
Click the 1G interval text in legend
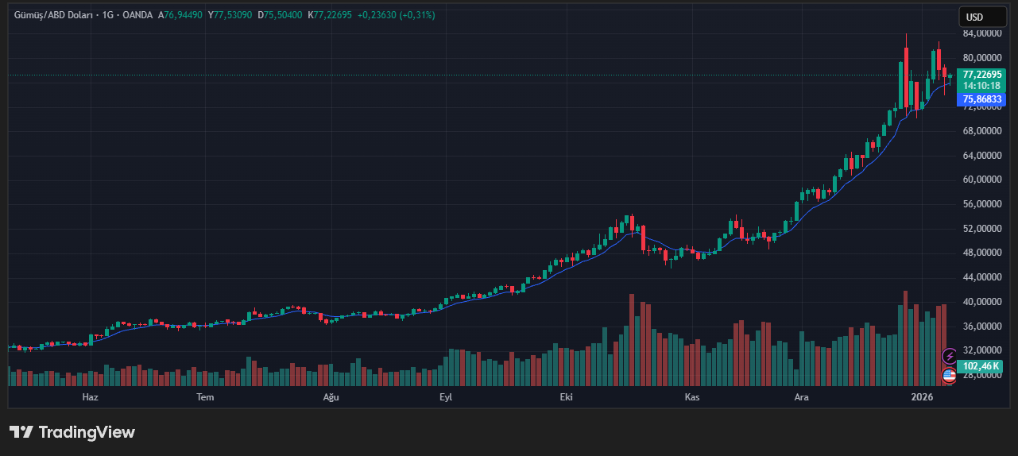point(108,15)
